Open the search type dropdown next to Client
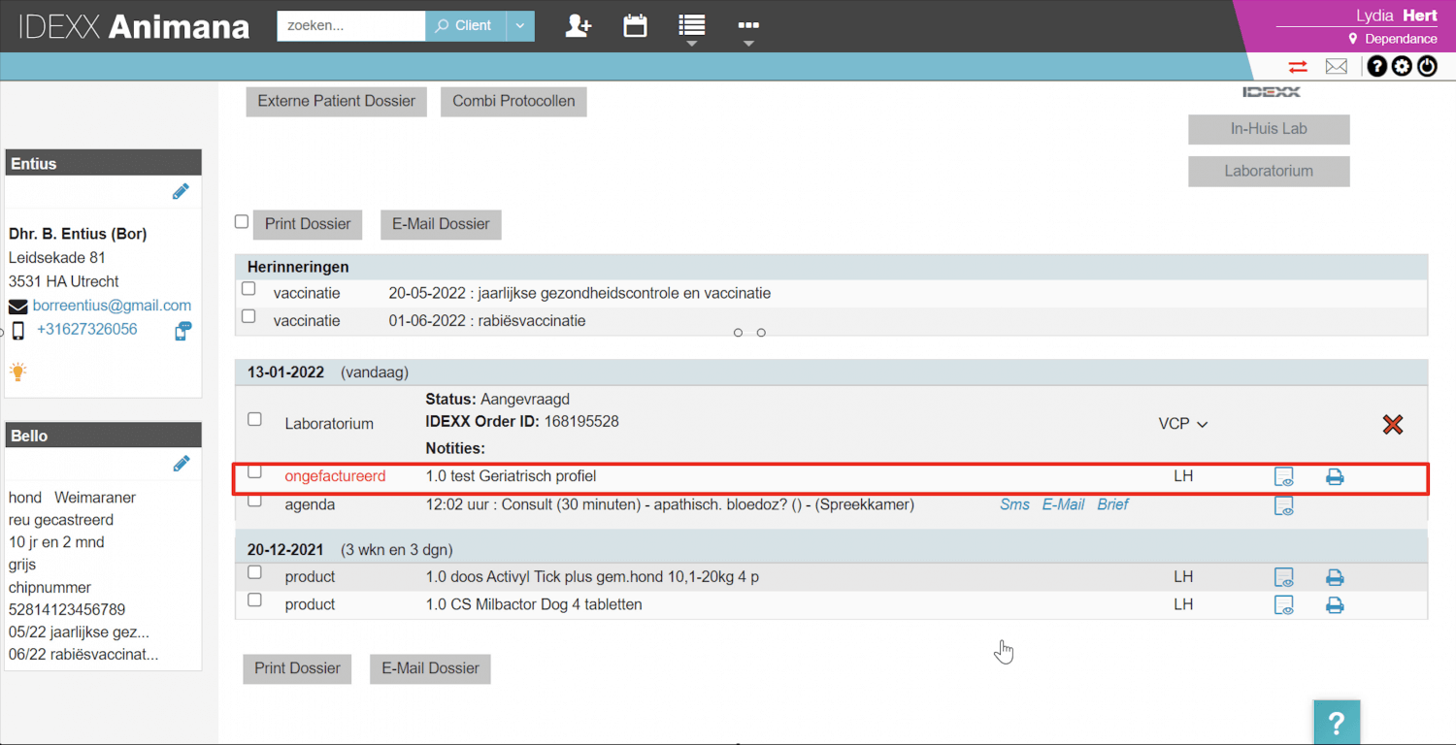1456x745 pixels. coord(520,26)
